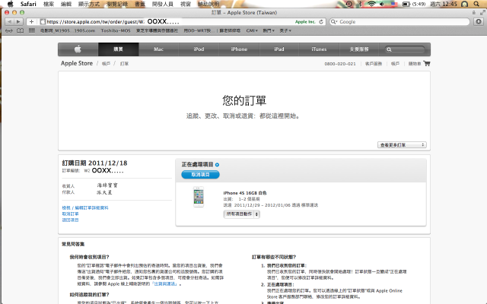The image size is (487, 304).
Task: Click the lock icon in title bar
Action: [473, 12]
